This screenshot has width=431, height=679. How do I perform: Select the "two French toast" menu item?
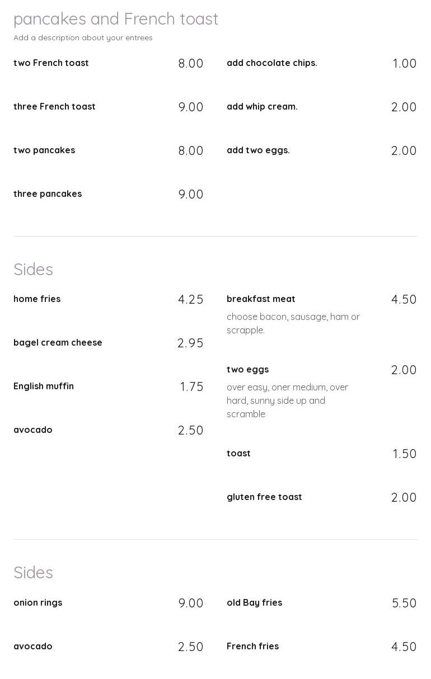[51, 63]
